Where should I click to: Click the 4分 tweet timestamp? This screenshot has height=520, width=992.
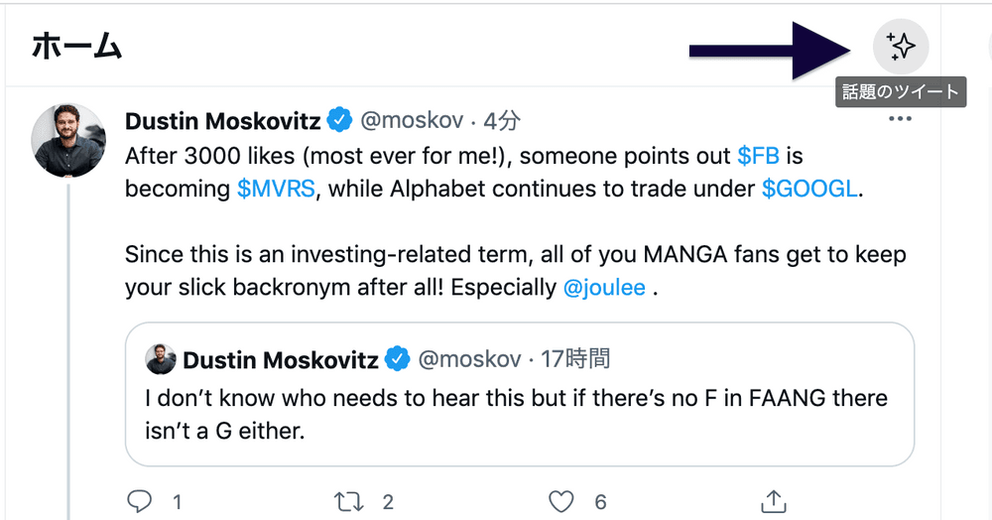501,121
